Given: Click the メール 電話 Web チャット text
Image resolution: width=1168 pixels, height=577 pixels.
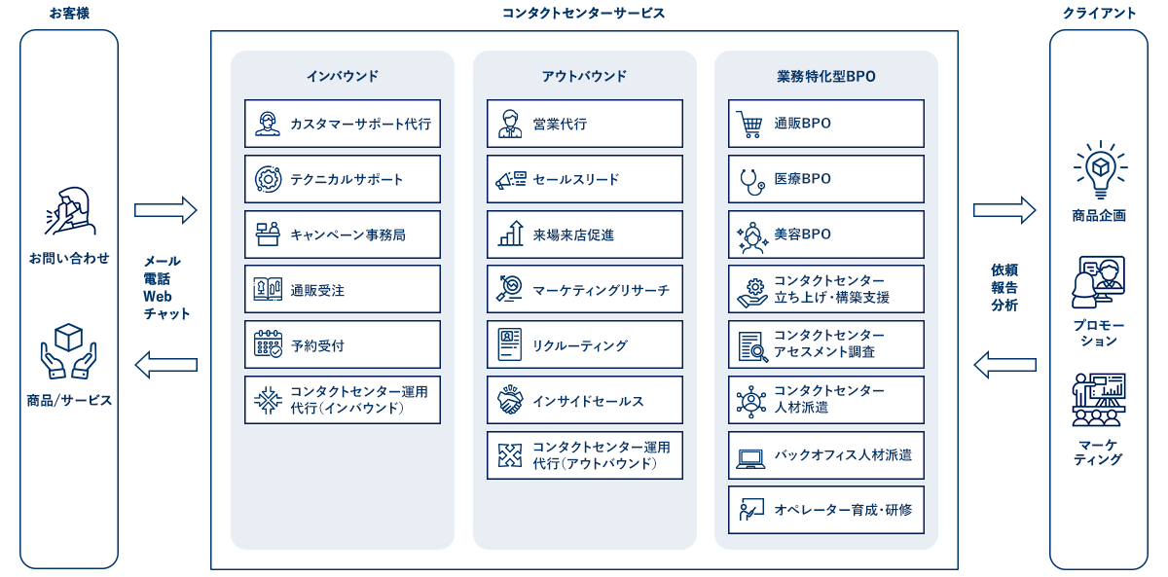Looking at the screenshot, I should click(x=166, y=287).
